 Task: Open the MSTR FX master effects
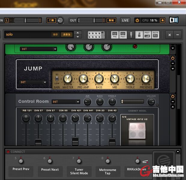tap(155, 35)
